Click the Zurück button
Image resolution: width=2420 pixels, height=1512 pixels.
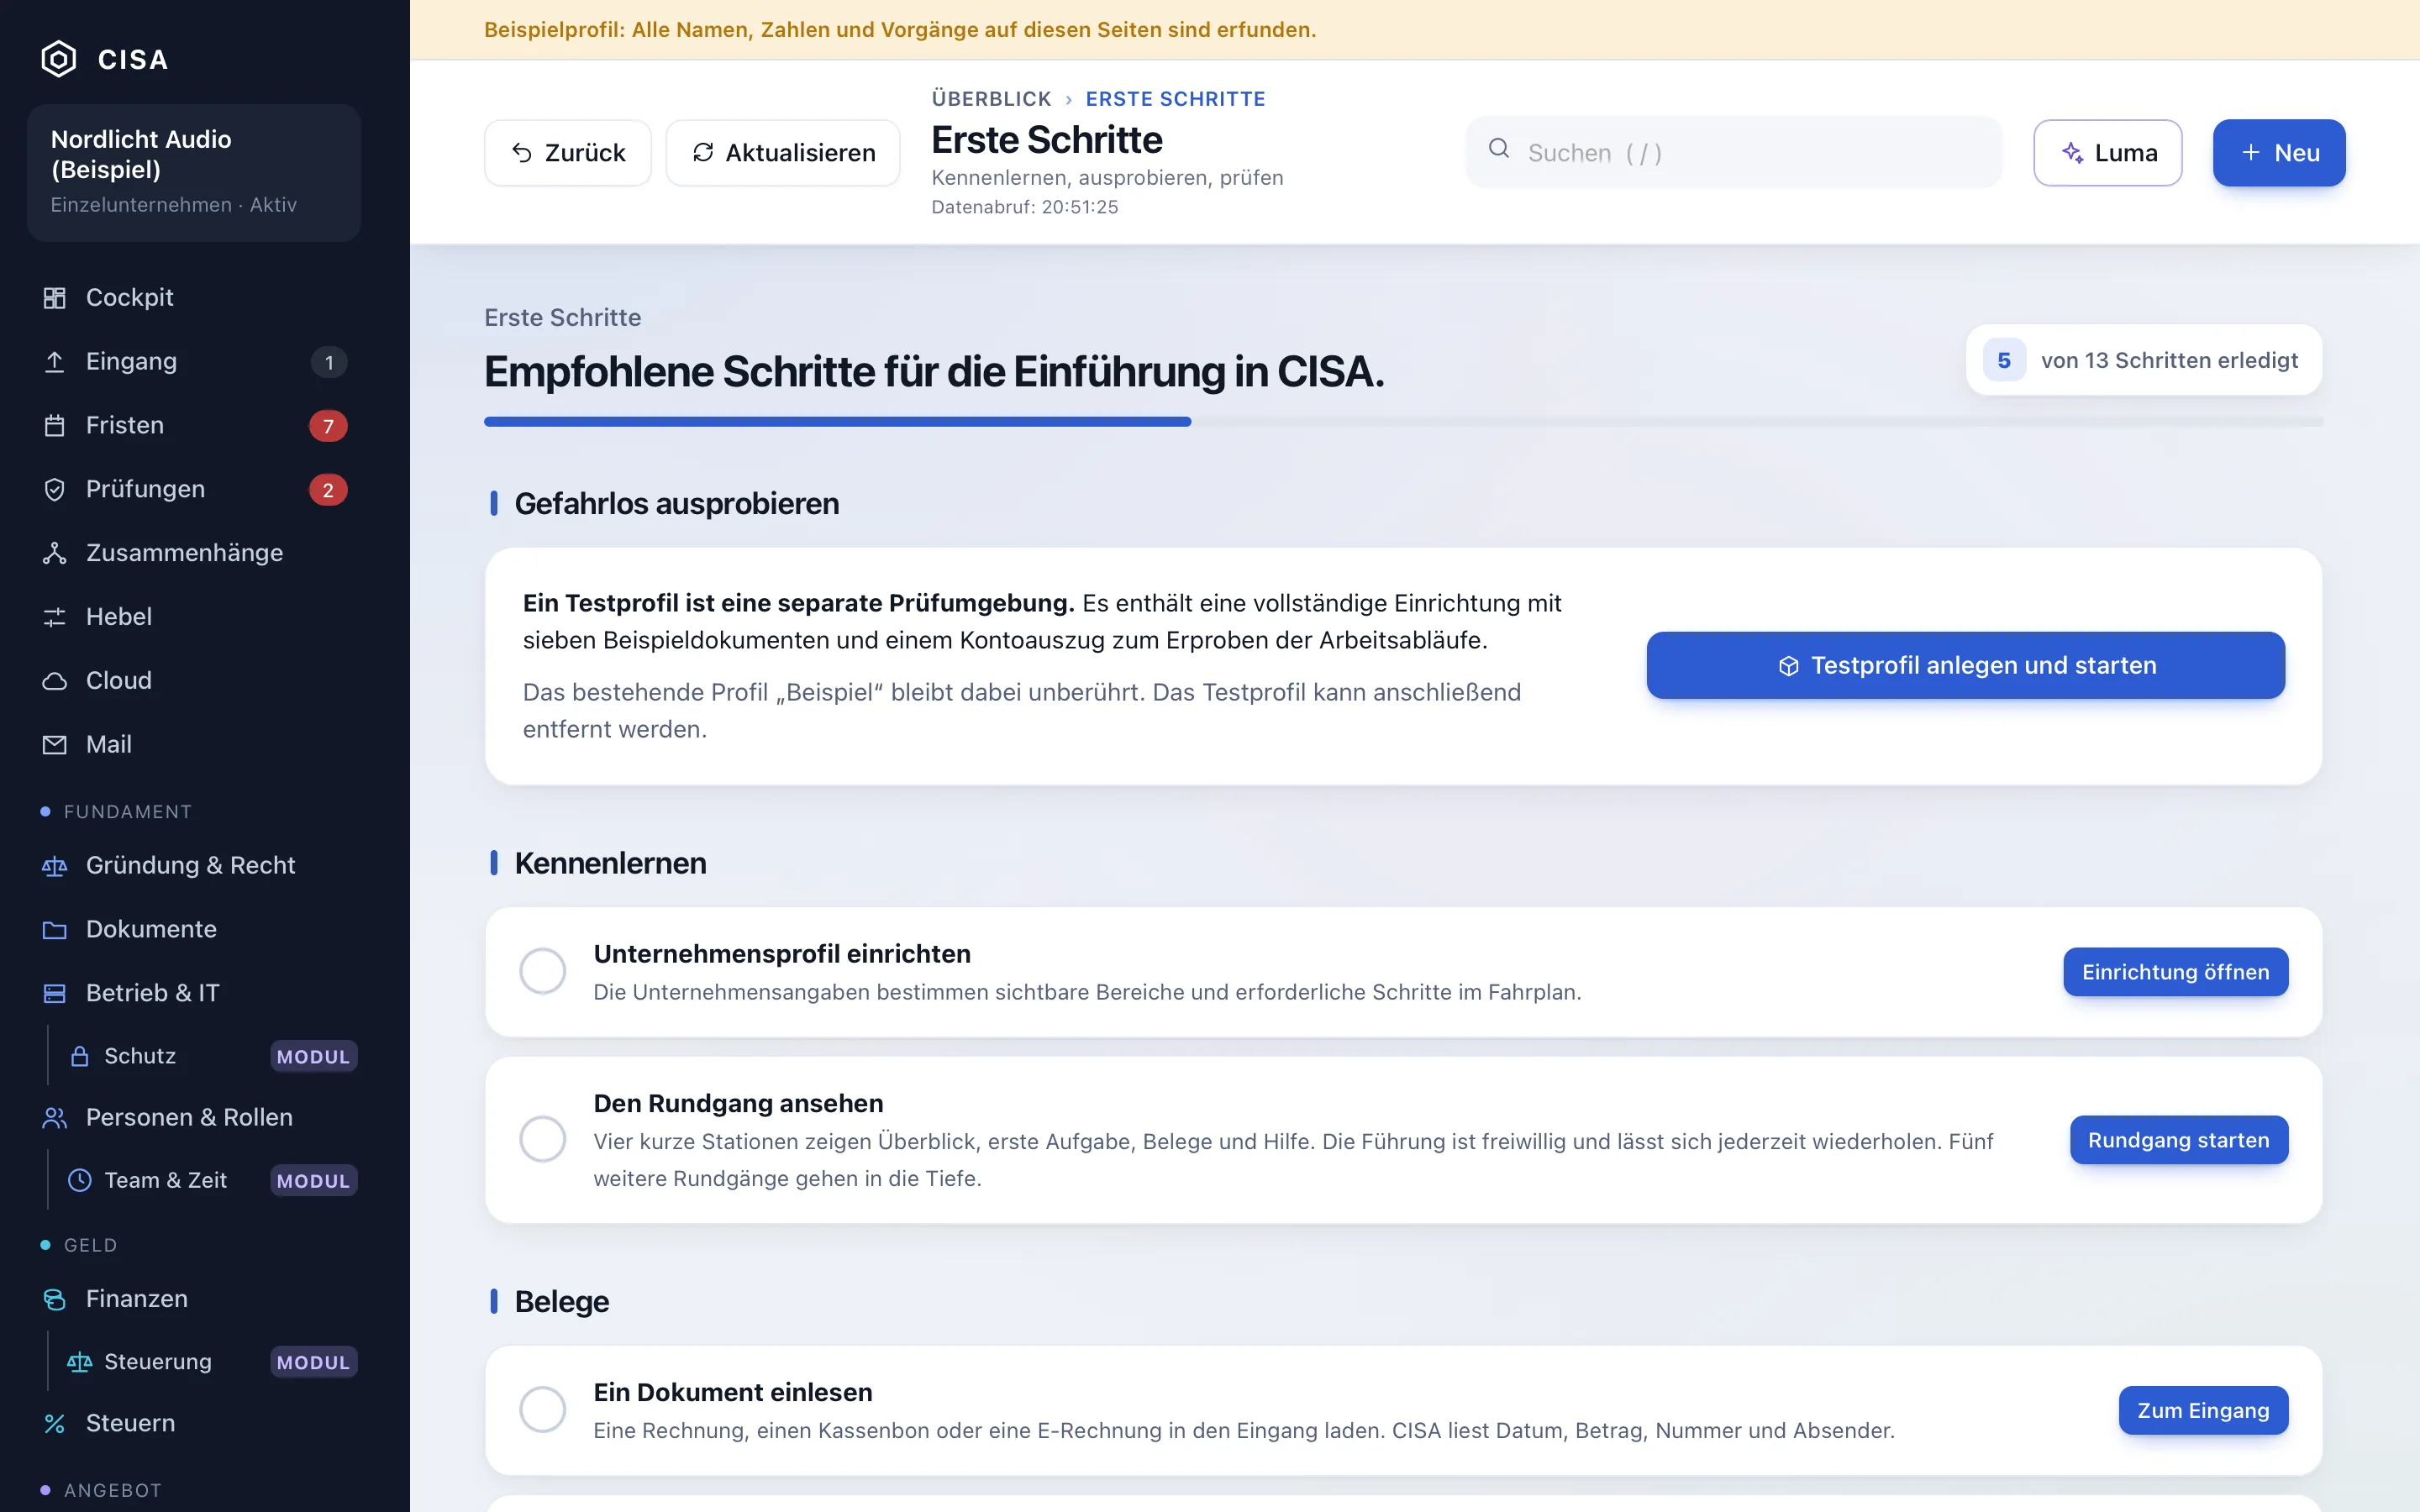tap(568, 153)
